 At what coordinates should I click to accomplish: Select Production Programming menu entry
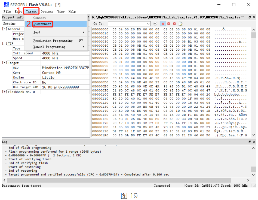(56, 41)
